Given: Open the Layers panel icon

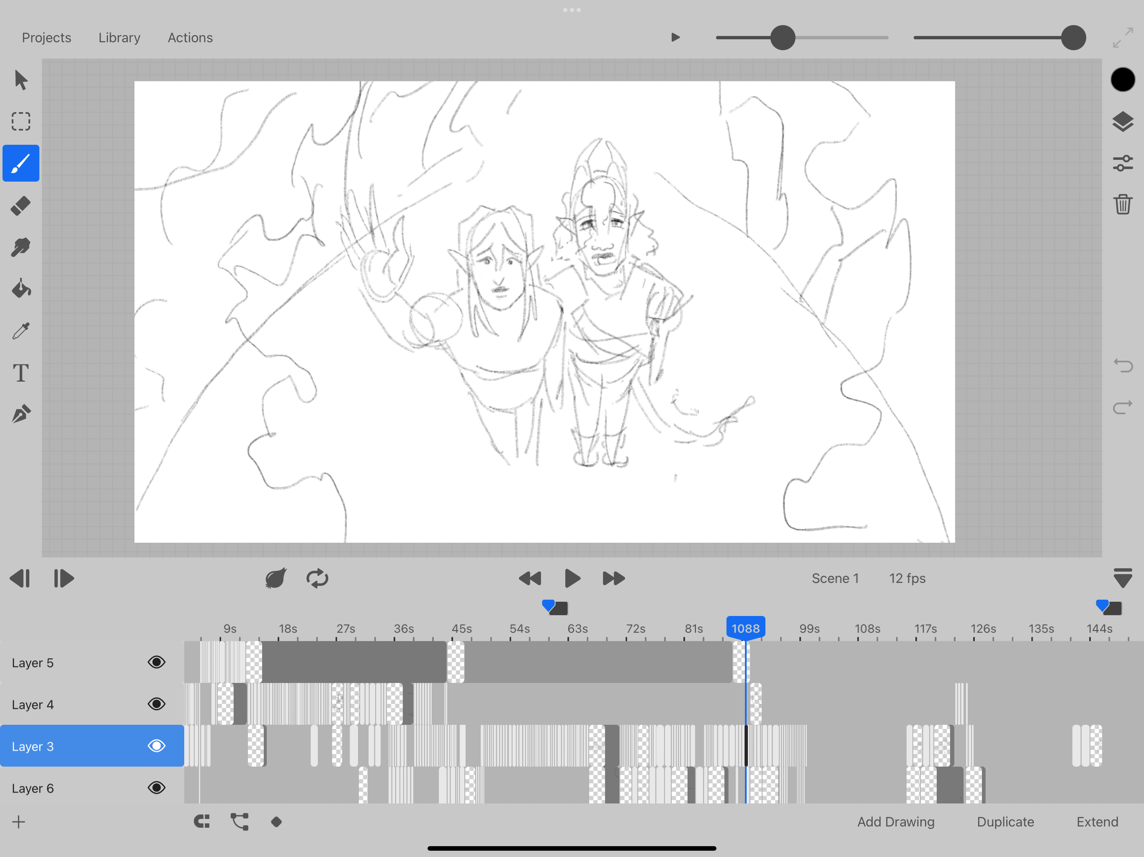Looking at the screenshot, I should point(1122,122).
